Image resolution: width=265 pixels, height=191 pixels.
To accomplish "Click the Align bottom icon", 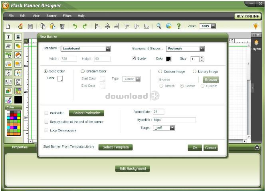I will (146, 26).
